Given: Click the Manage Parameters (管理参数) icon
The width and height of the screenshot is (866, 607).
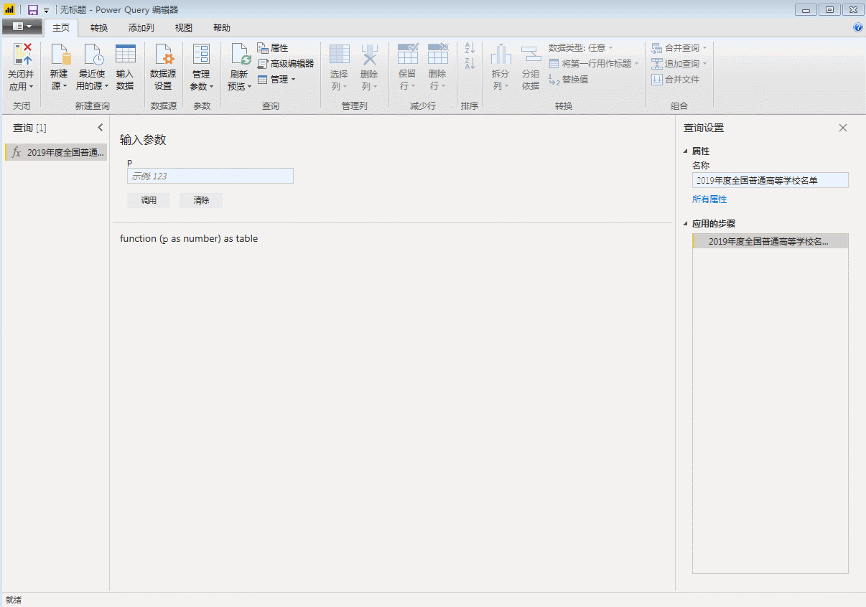Looking at the screenshot, I should [201, 55].
